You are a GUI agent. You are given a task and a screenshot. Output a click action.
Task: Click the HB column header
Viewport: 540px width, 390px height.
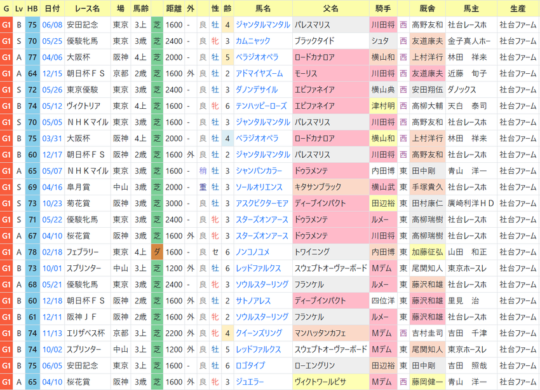click(x=32, y=8)
